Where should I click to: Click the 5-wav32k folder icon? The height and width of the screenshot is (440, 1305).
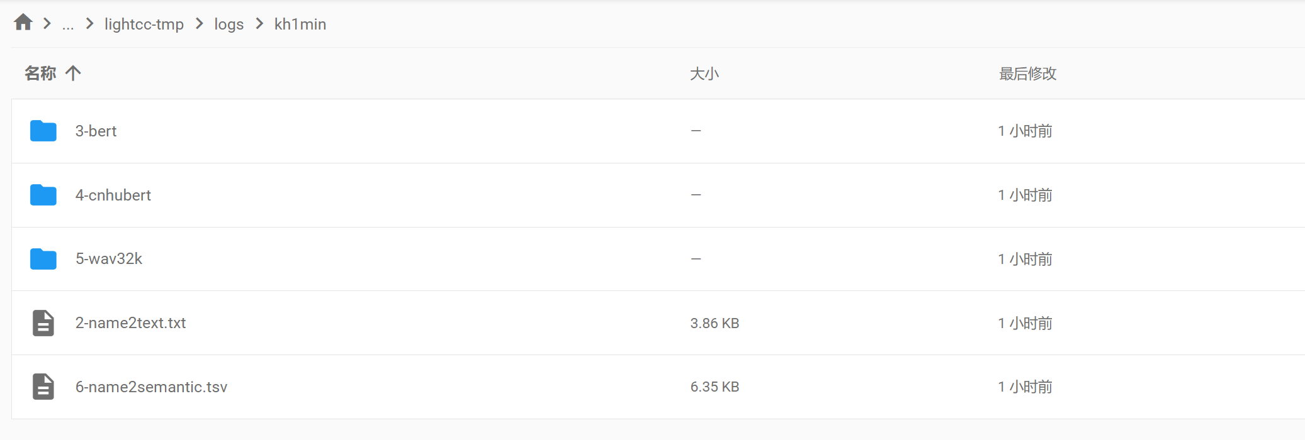click(43, 259)
